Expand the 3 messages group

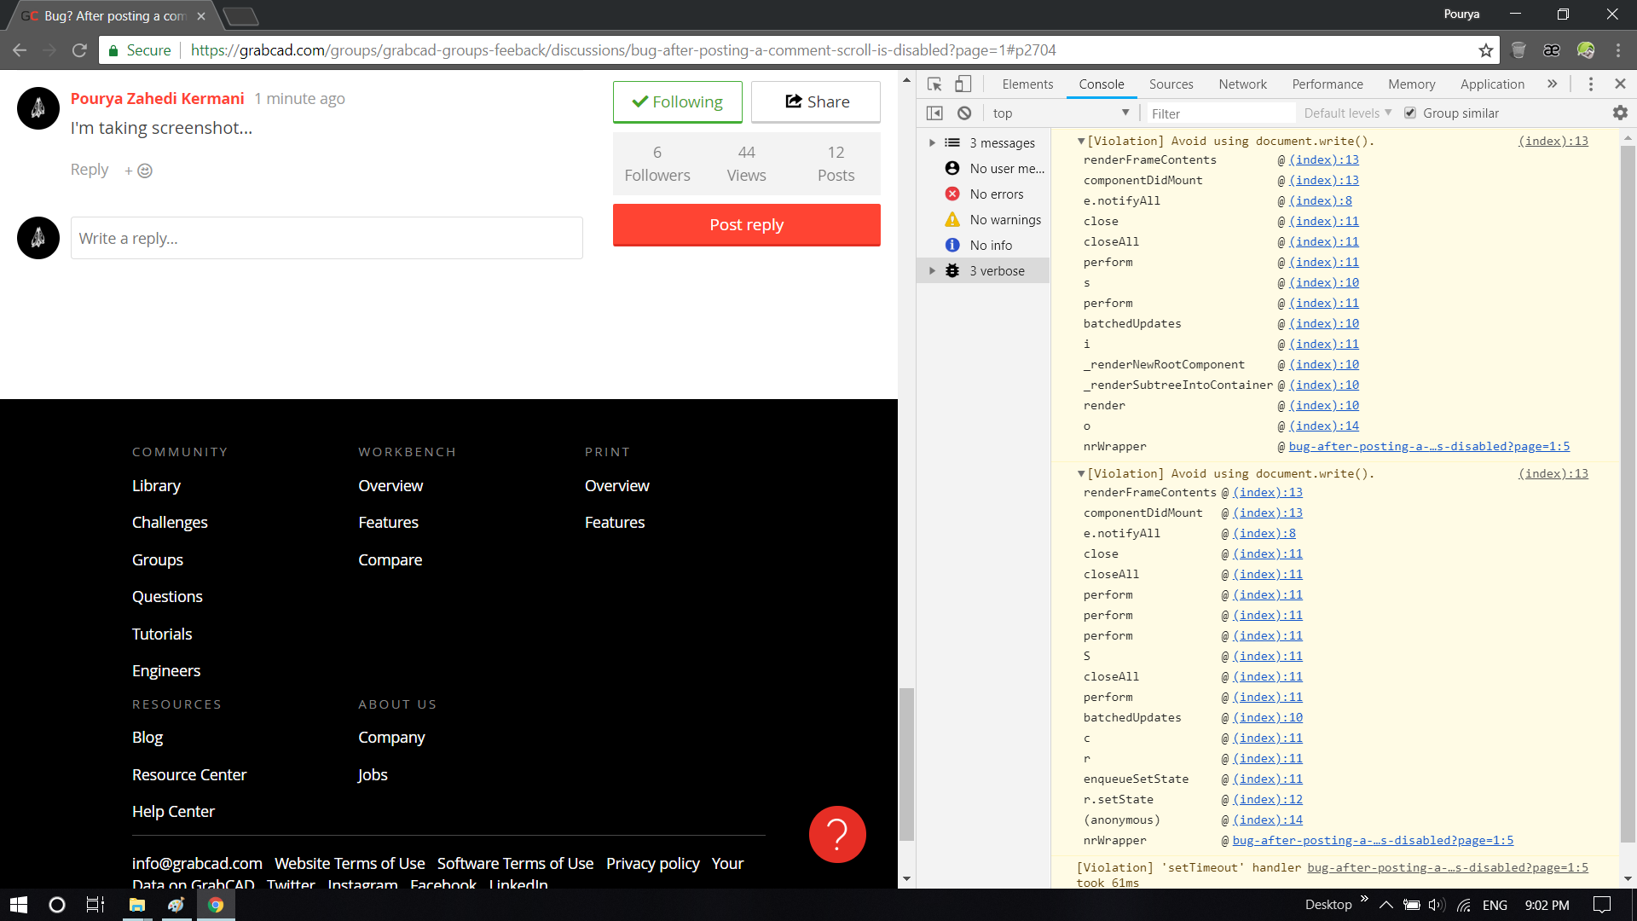[932, 143]
